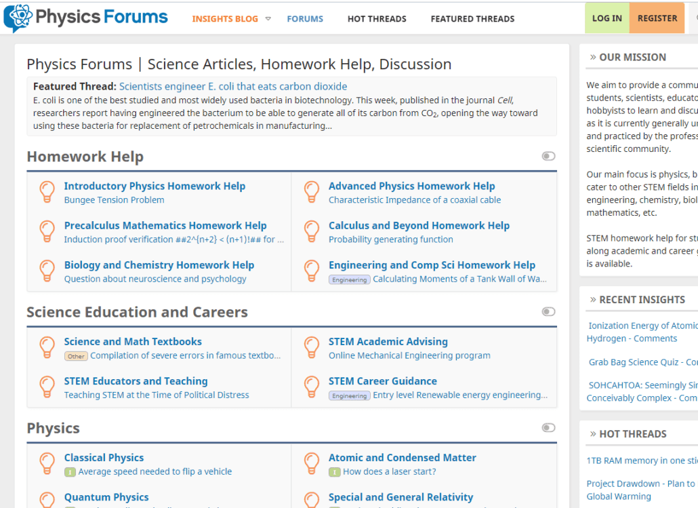Open the Forums menu item

(304, 19)
